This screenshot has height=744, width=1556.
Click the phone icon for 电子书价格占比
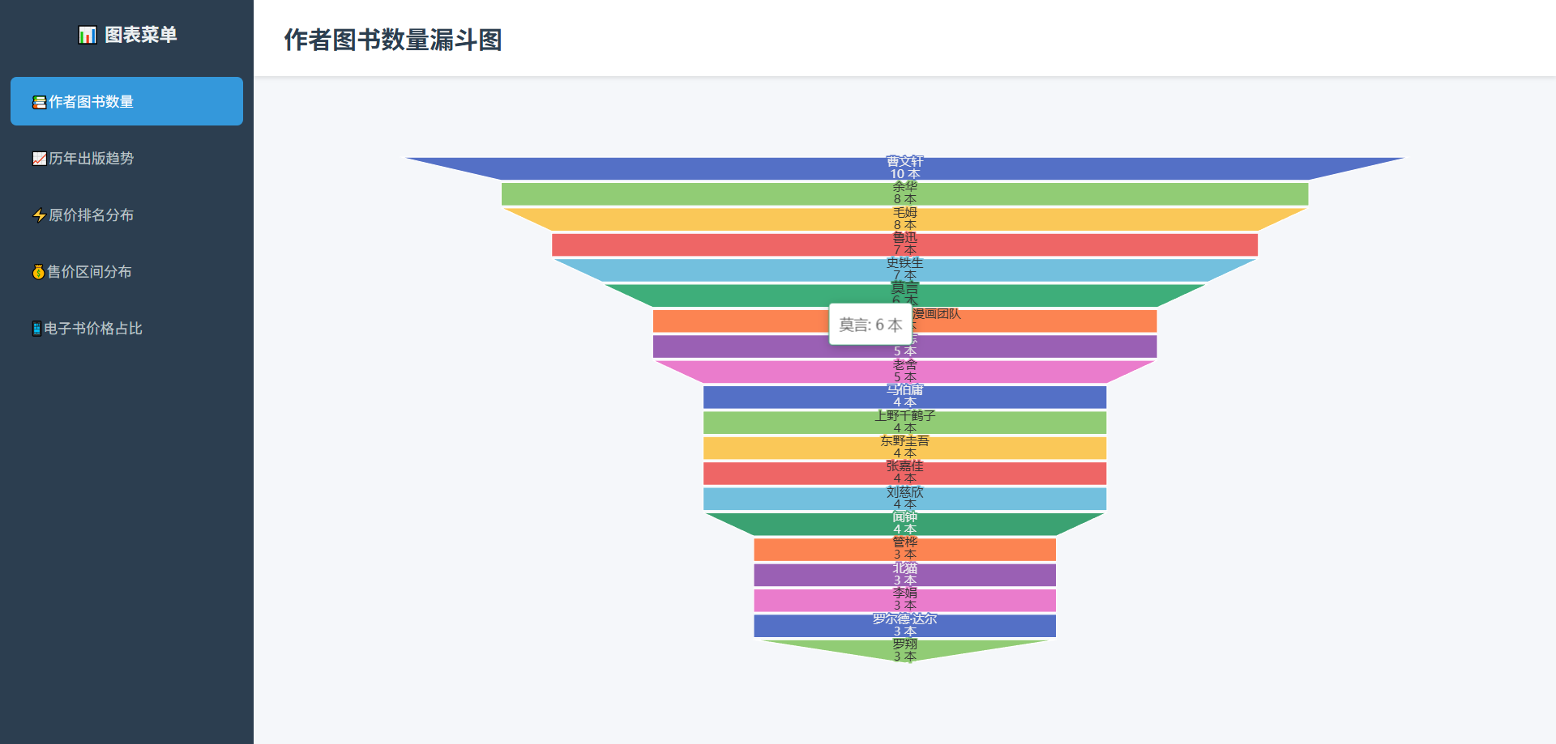(x=36, y=329)
